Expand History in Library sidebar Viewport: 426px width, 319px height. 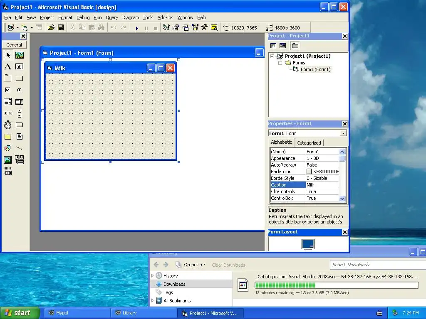point(152,276)
